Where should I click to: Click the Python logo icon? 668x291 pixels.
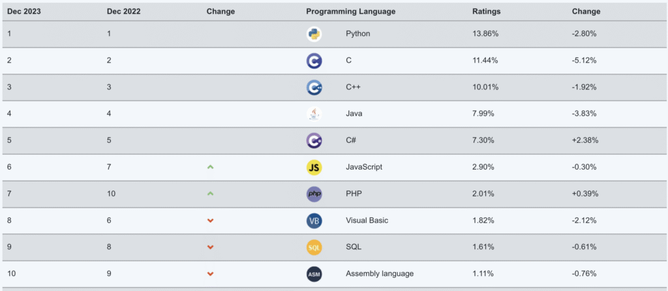(314, 34)
